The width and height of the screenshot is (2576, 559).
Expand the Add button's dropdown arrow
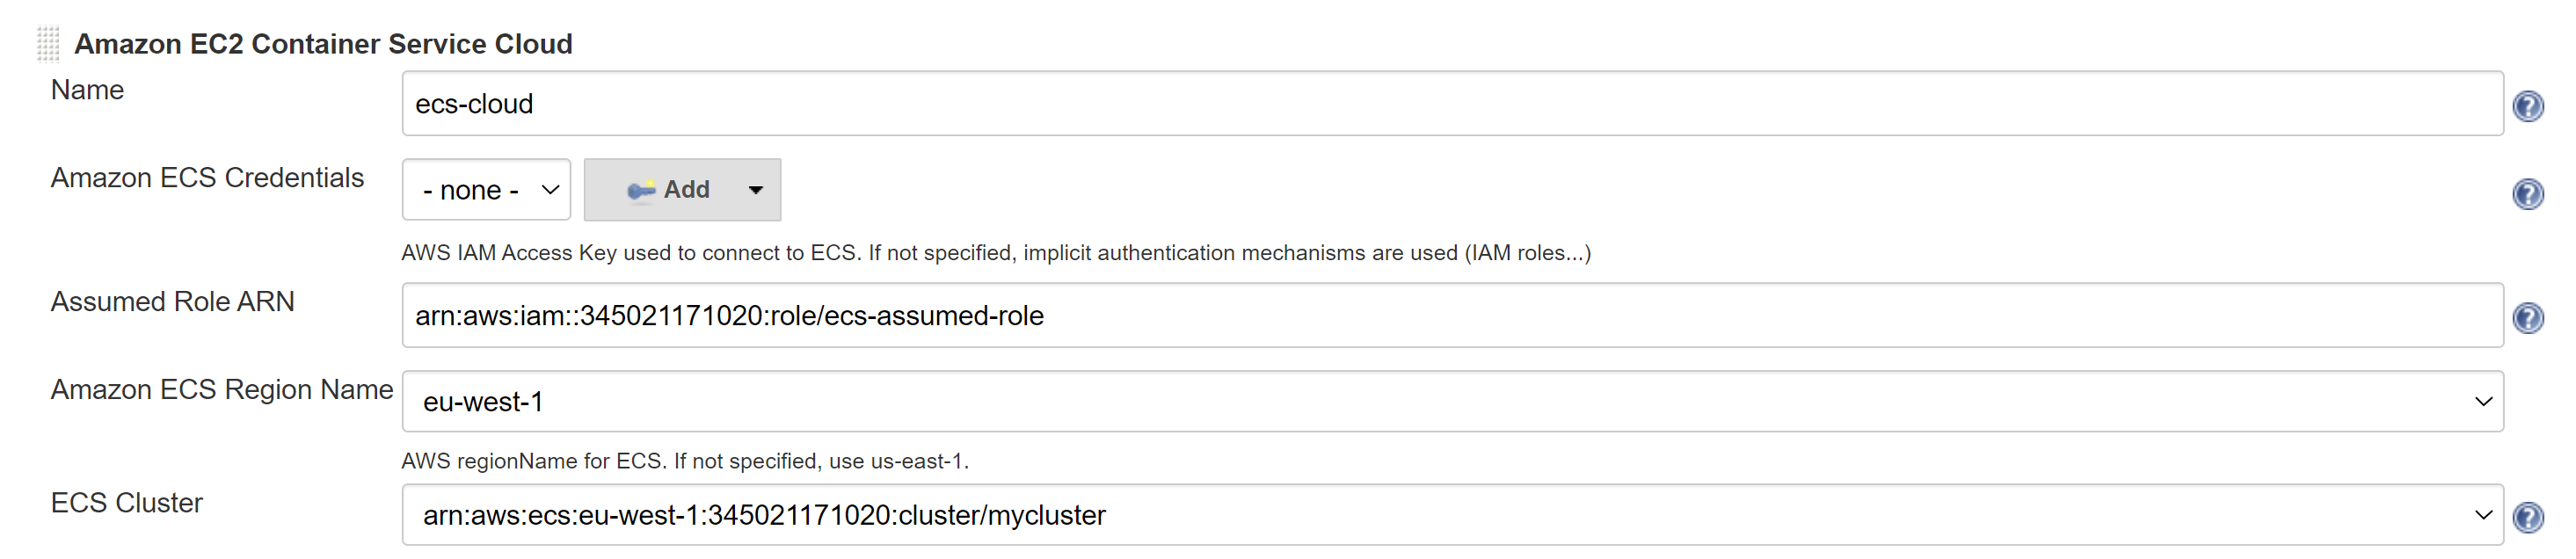click(757, 190)
